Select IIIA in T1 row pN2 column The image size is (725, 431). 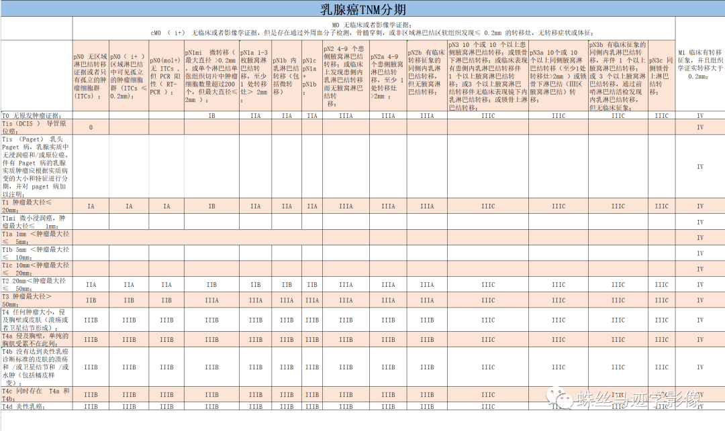(x=346, y=206)
